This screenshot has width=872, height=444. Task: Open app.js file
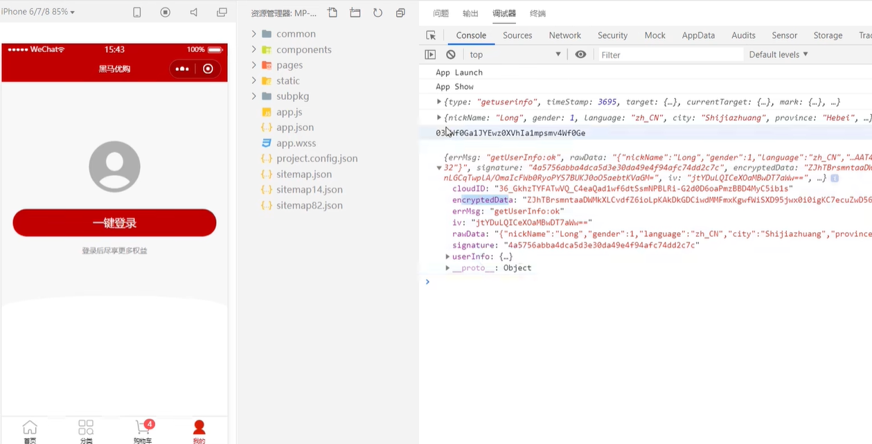(x=289, y=112)
